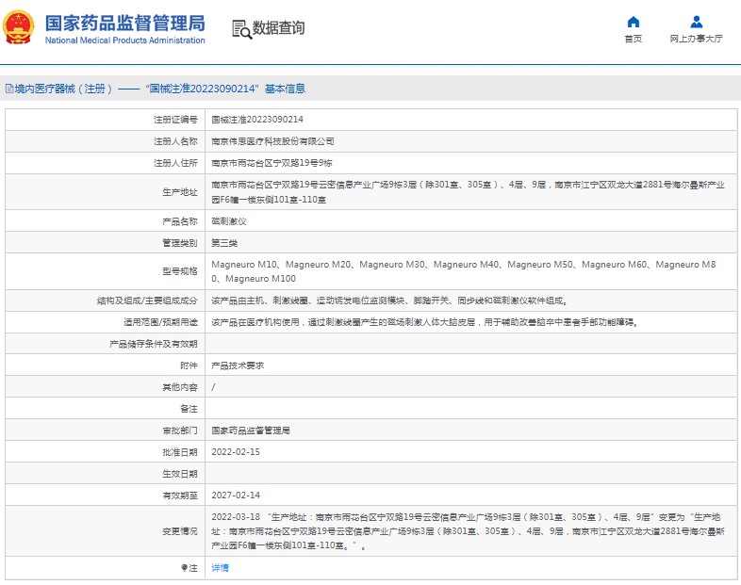This screenshot has height=585, width=741.
Task: Select the 适用范围/预期用途 label
Action: pos(160,322)
